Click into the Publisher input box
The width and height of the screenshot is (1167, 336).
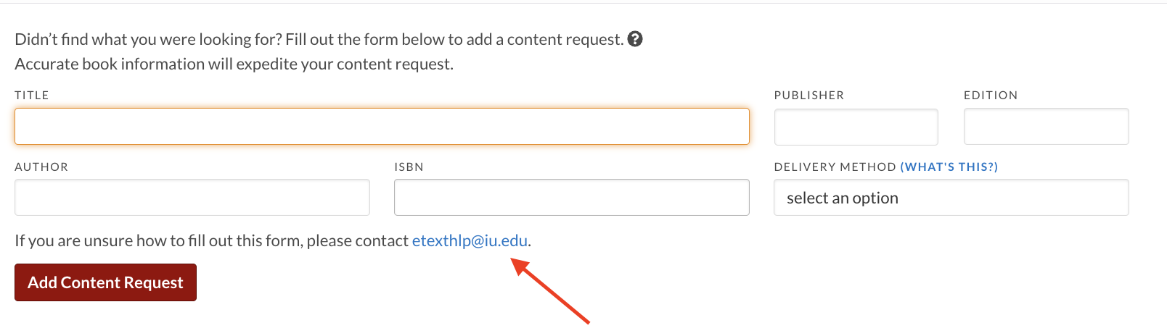pos(856,127)
